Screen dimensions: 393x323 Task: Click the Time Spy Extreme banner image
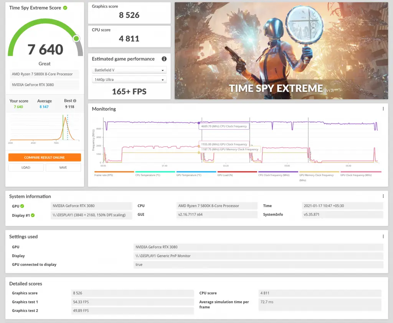281,51
